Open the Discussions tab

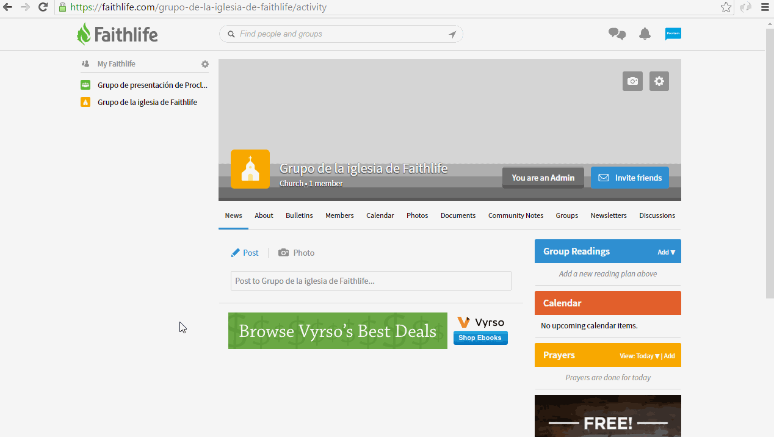(657, 215)
